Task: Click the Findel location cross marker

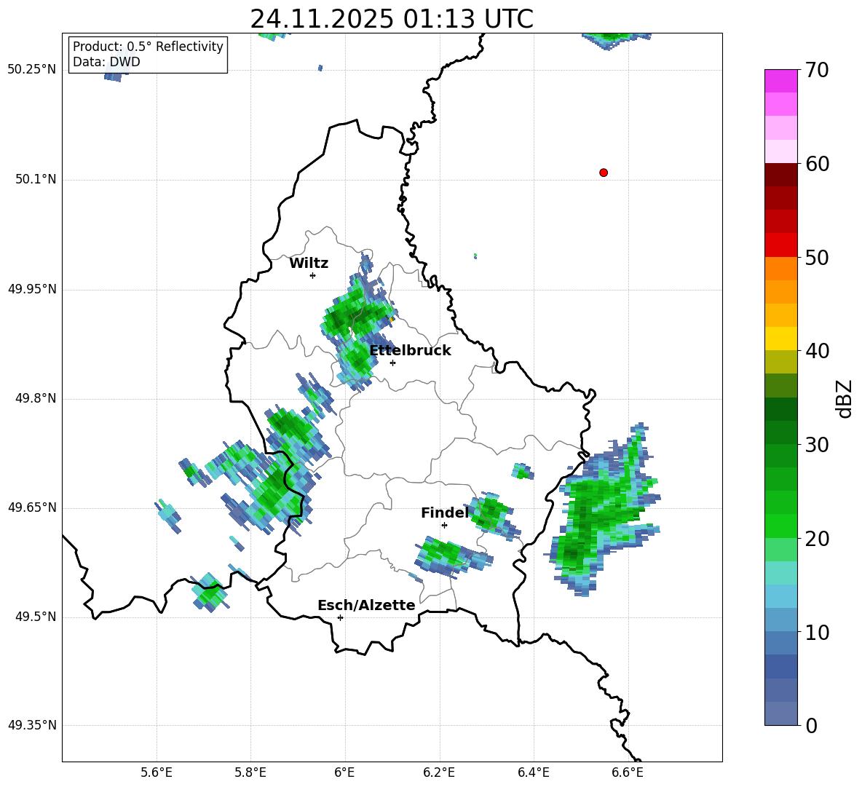Action: tap(444, 525)
